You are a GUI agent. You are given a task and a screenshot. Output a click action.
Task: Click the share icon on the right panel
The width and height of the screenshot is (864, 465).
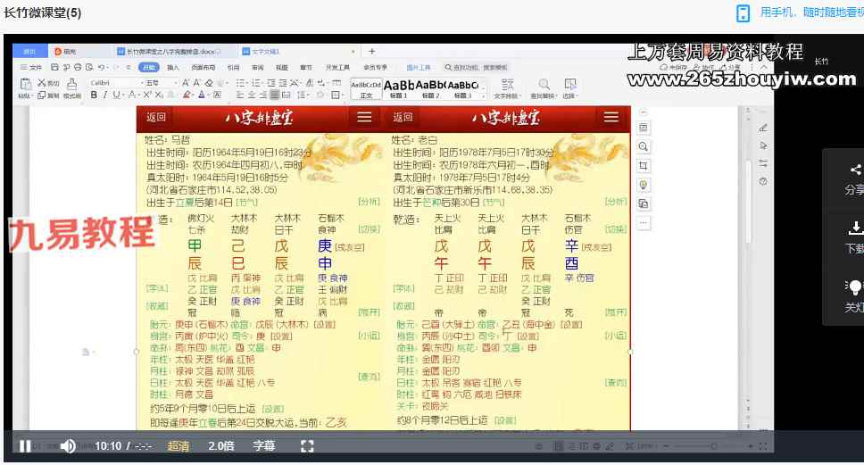855,170
